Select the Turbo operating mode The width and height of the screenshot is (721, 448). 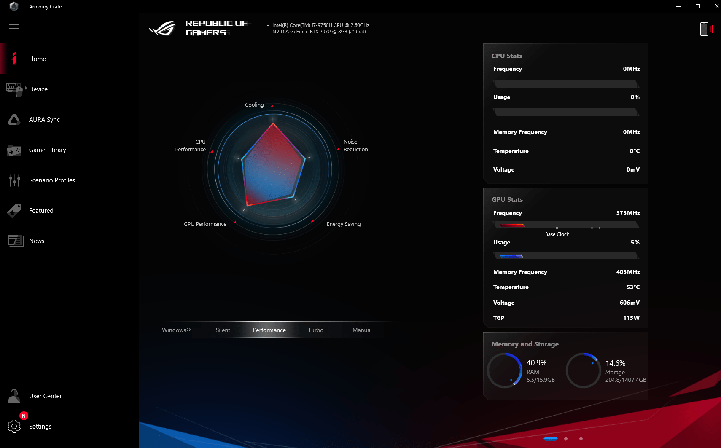tap(316, 330)
